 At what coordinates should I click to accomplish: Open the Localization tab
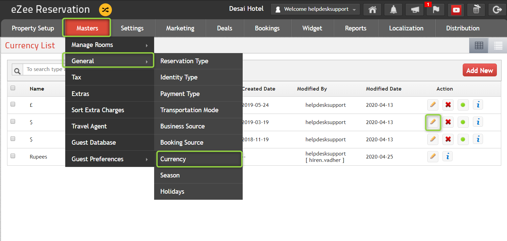(x=406, y=28)
